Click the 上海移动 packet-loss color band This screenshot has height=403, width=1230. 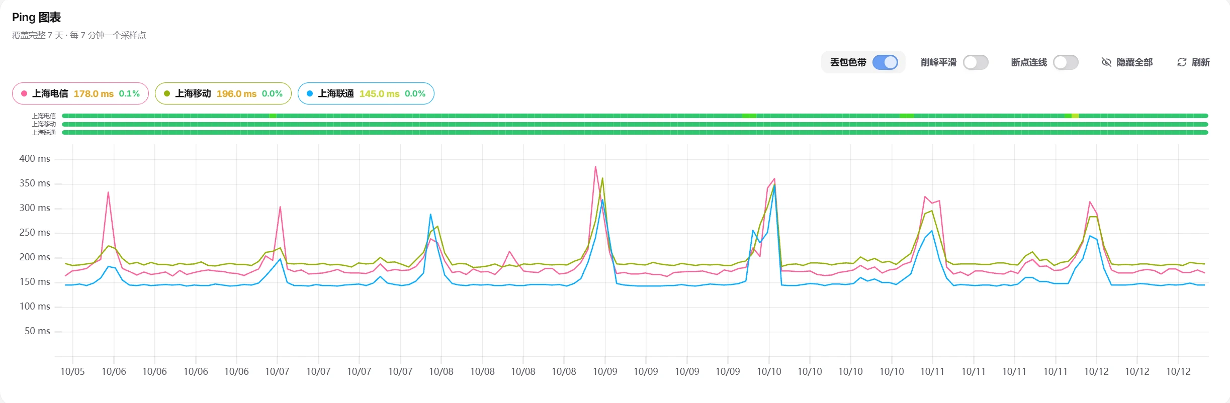(635, 124)
